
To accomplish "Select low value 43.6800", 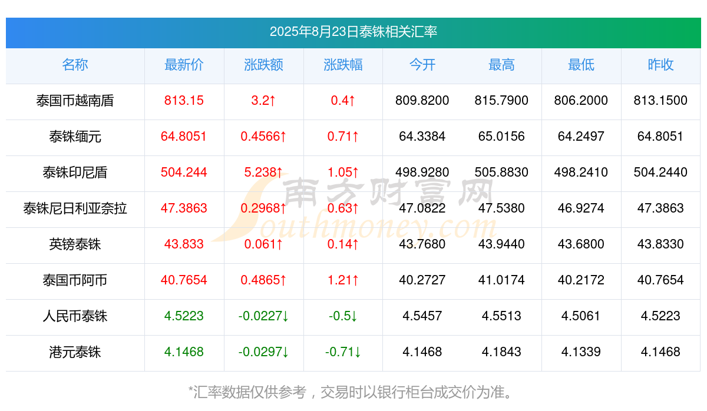I will 581,244.
